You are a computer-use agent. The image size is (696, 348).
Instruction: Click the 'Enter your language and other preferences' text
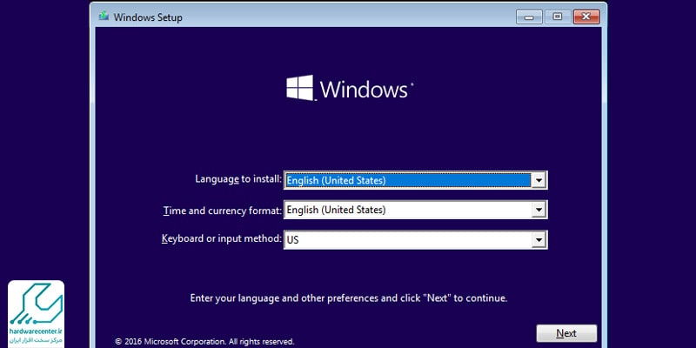click(349, 298)
